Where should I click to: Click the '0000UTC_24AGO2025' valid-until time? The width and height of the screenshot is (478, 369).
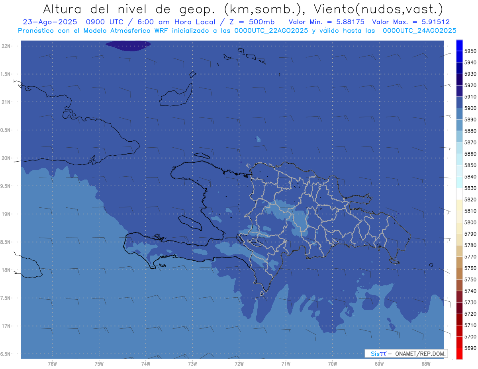click(x=419, y=31)
